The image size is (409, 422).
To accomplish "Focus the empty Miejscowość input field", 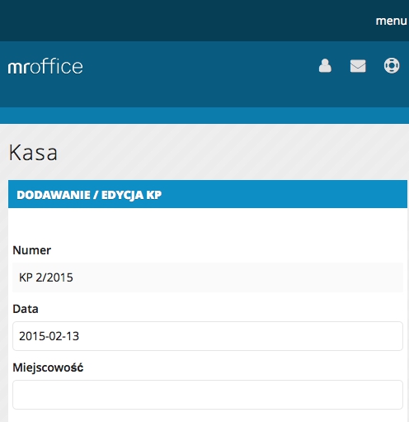I will tap(208, 395).
